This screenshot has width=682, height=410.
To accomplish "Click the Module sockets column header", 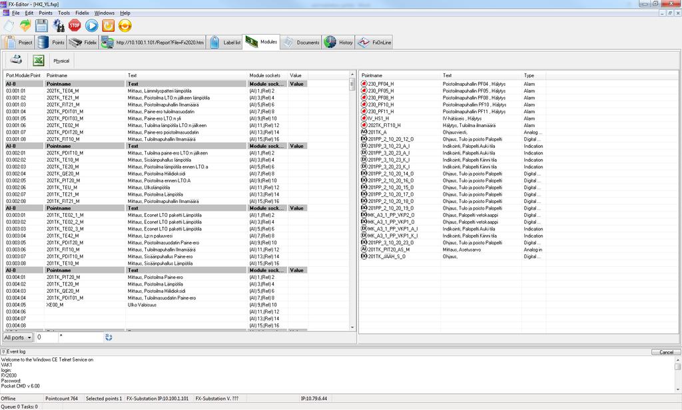I will coord(267,75).
